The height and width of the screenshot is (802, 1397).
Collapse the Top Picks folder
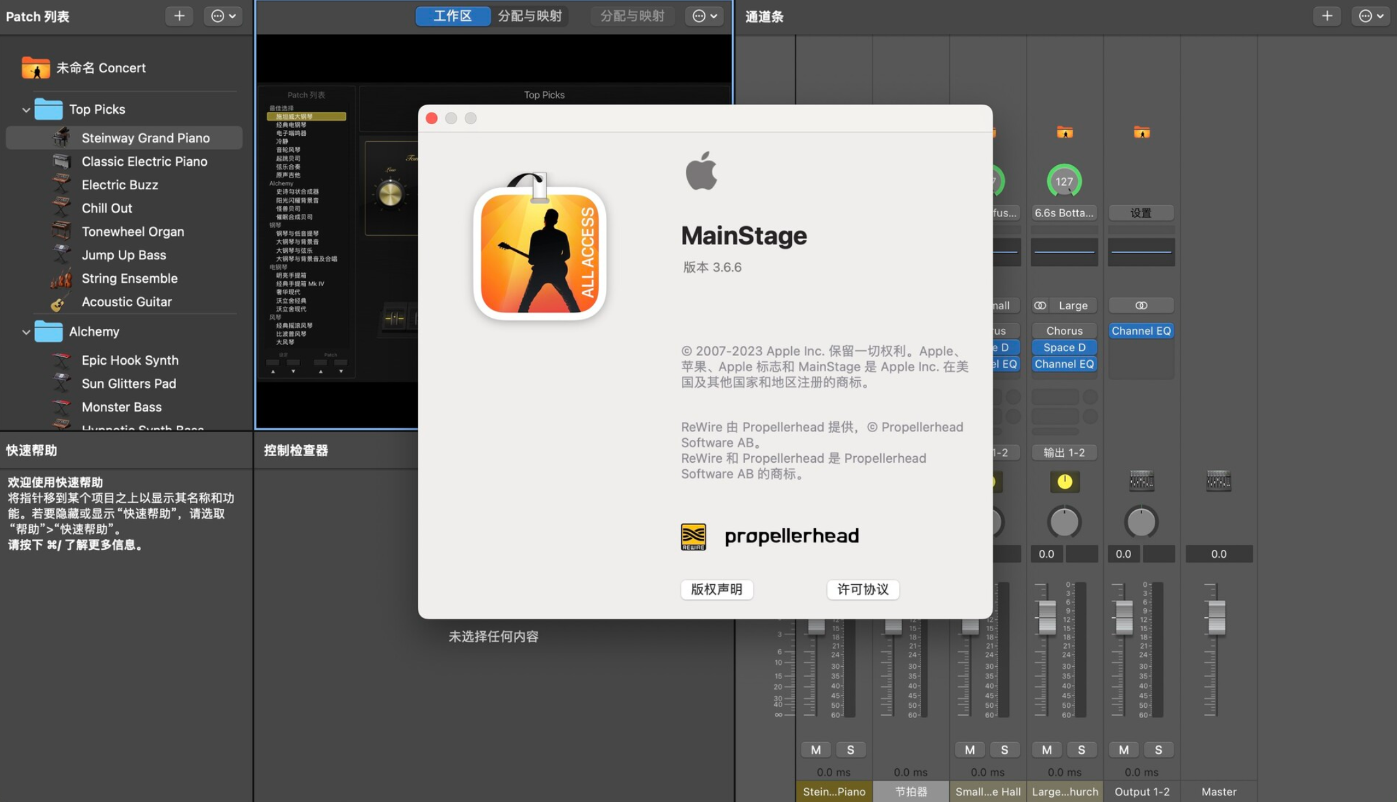(x=26, y=110)
